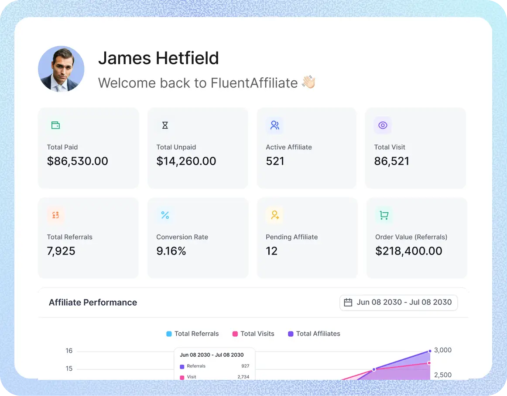This screenshot has width=507, height=396.
Task: Click the Pending Affiliate add-user icon
Action: (x=274, y=215)
